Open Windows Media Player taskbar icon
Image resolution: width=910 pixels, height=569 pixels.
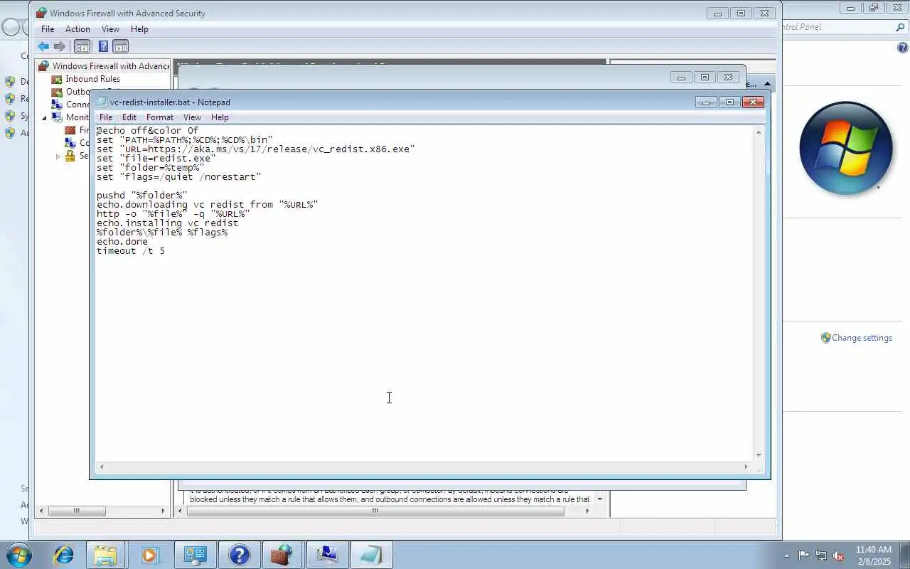[150, 555]
